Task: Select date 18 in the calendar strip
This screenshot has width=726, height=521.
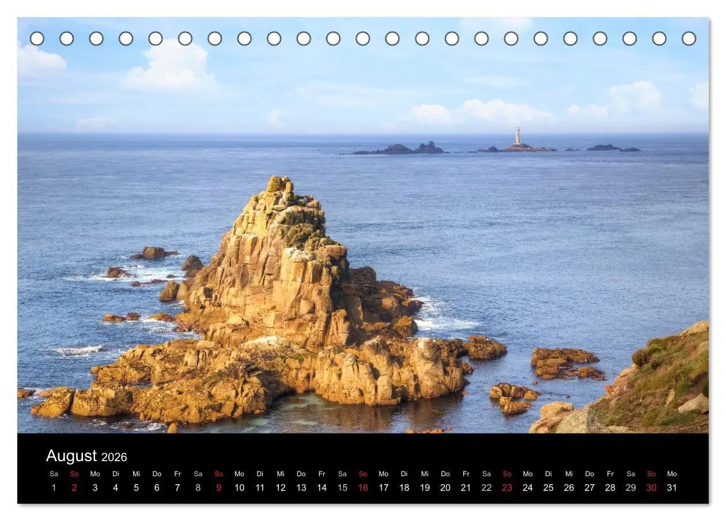Action: pos(404,488)
